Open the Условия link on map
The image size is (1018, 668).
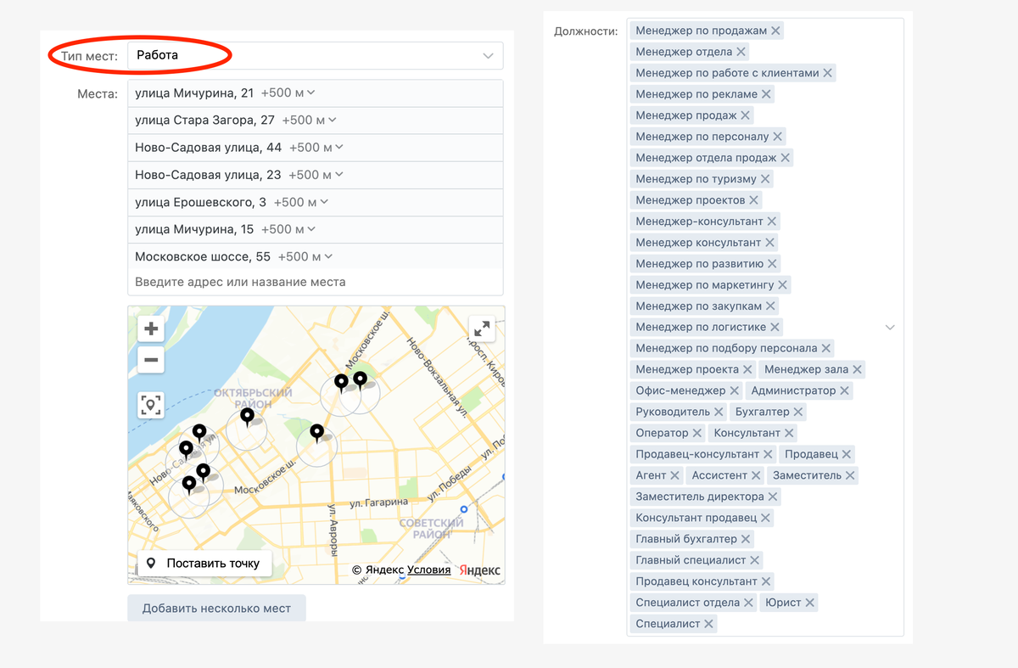(x=429, y=570)
